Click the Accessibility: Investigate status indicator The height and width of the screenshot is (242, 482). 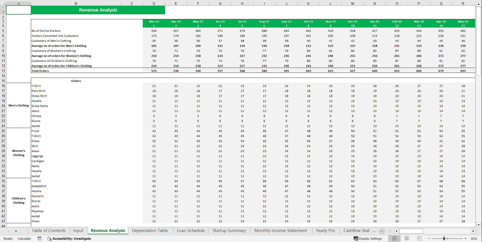[69, 238]
